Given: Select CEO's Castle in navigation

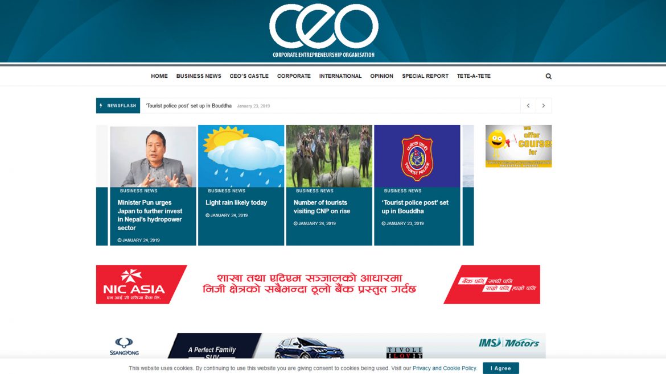Looking at the screenshot, I should click(249, 76).
